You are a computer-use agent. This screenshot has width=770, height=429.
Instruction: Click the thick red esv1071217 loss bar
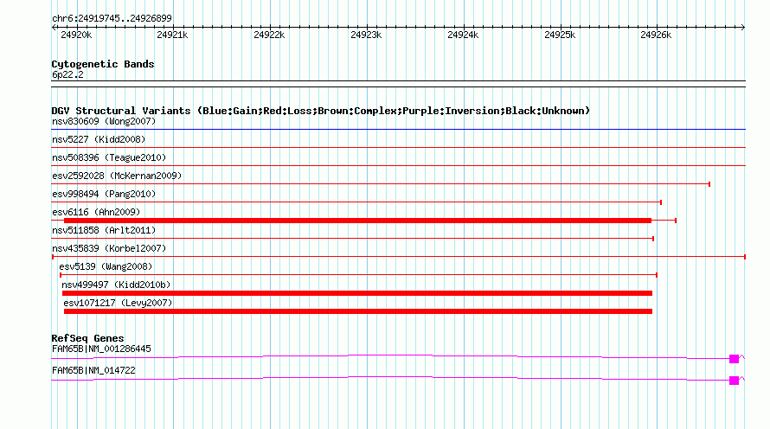358,311
